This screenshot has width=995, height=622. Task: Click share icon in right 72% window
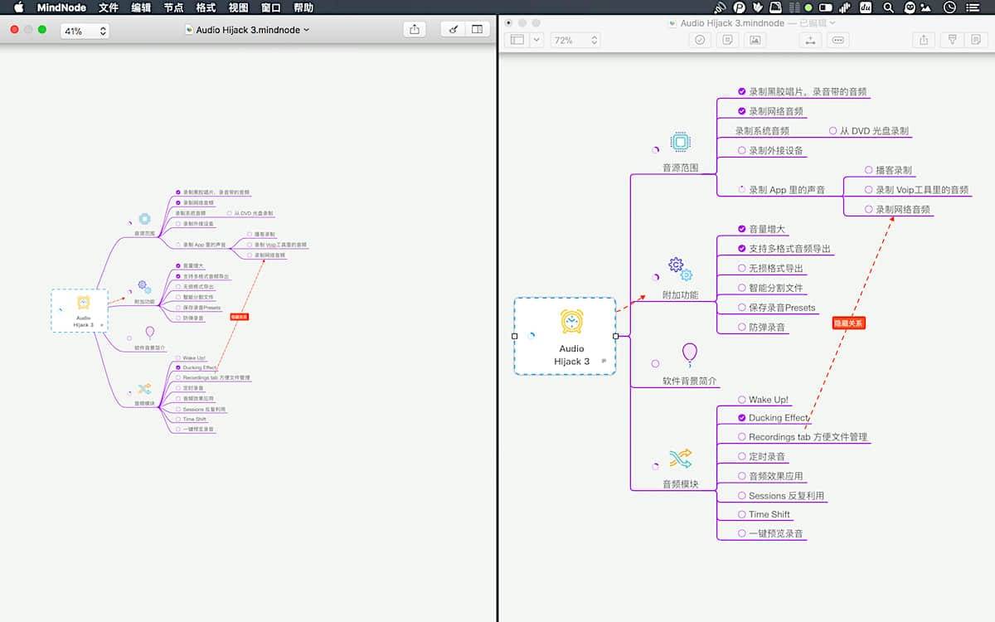tap(924, 40)
